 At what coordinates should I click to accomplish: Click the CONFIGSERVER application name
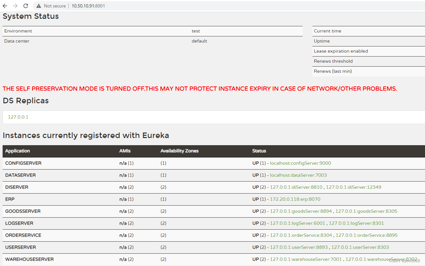tap(23, 163)
